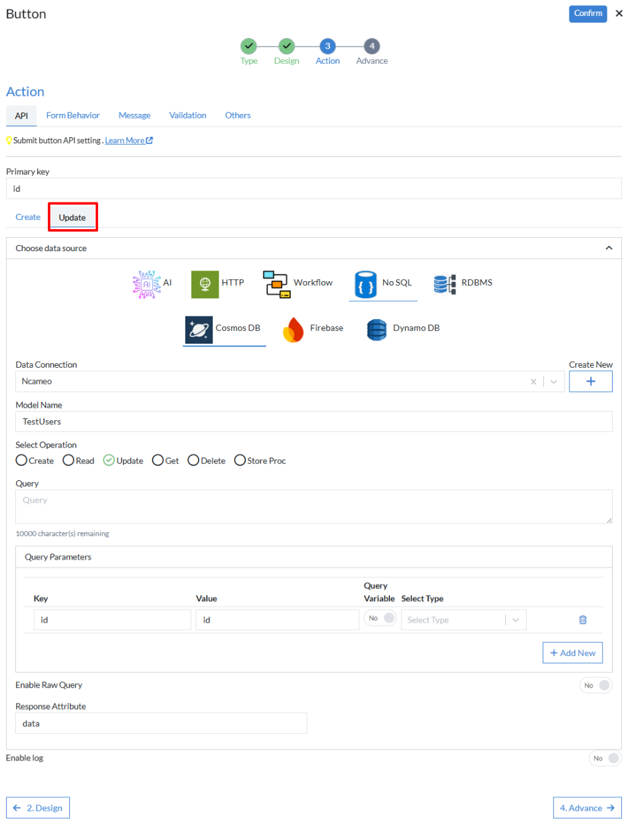
Task: Switch to the Form Behavior tab
Action: (x=73, y=115)
